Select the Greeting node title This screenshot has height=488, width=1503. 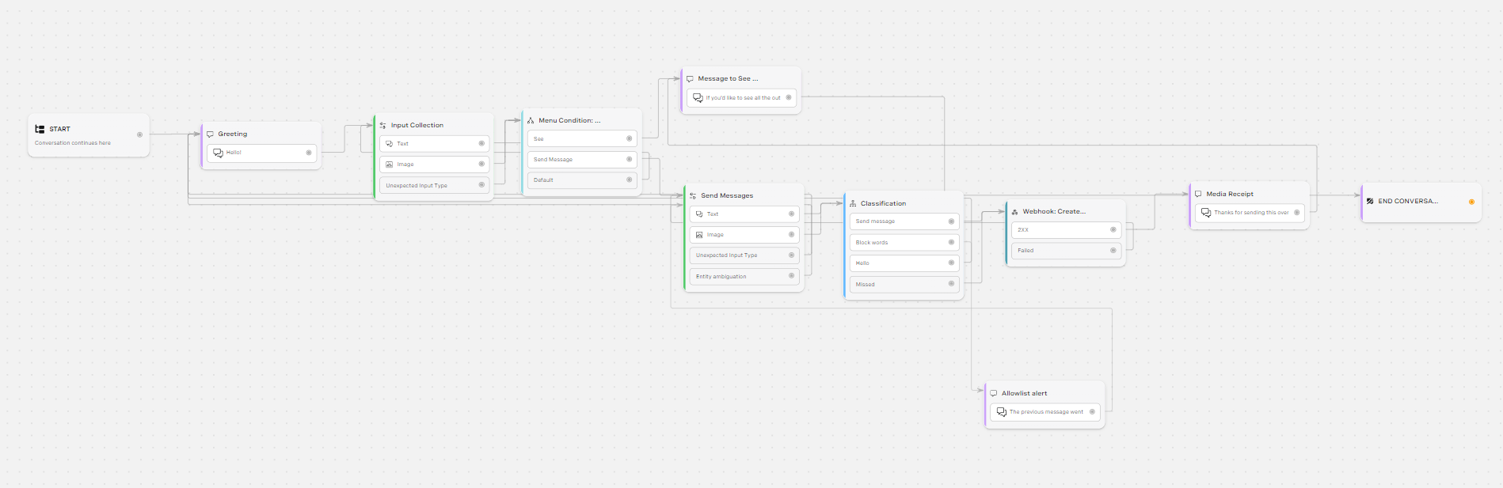[x=233, y=134]
